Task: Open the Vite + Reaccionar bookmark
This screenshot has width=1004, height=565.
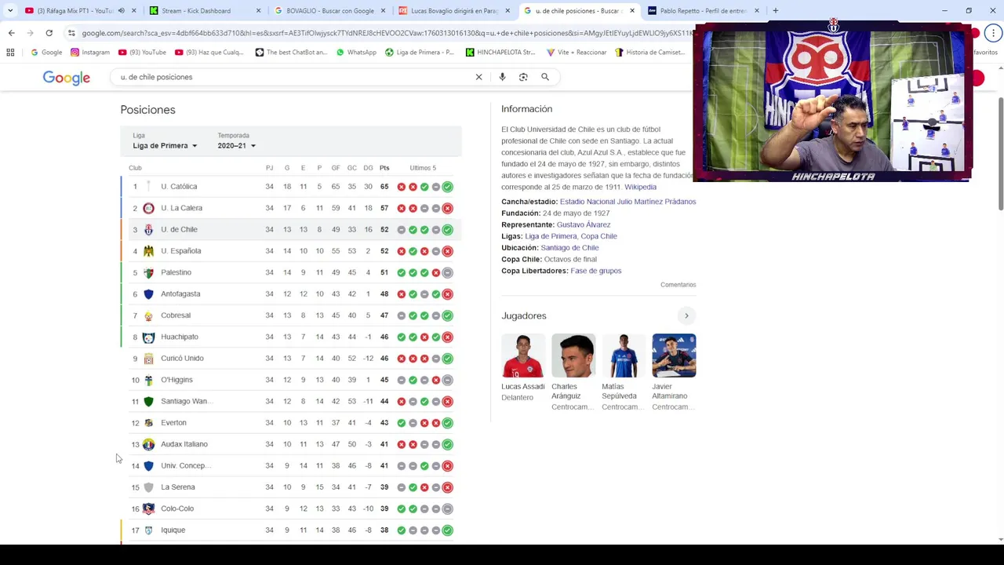Action: click(x=577, y=53)
